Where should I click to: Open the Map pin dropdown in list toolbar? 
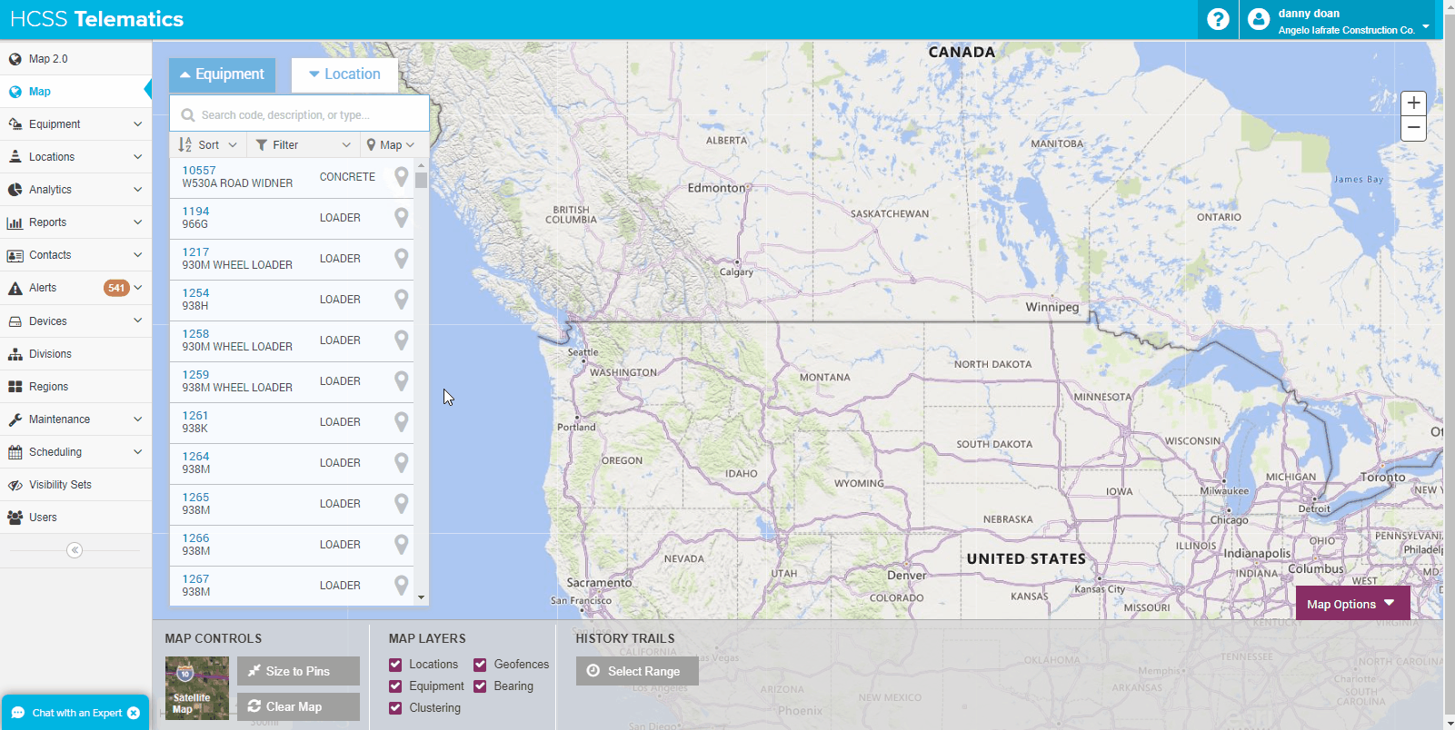point(391,145)
